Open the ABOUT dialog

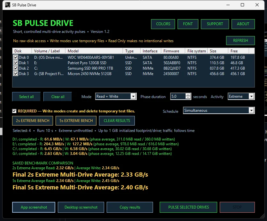(x=243, y=24)
